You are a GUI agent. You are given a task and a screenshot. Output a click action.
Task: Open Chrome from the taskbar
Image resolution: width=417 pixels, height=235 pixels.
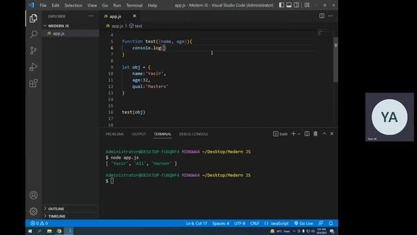coord(59,231)
